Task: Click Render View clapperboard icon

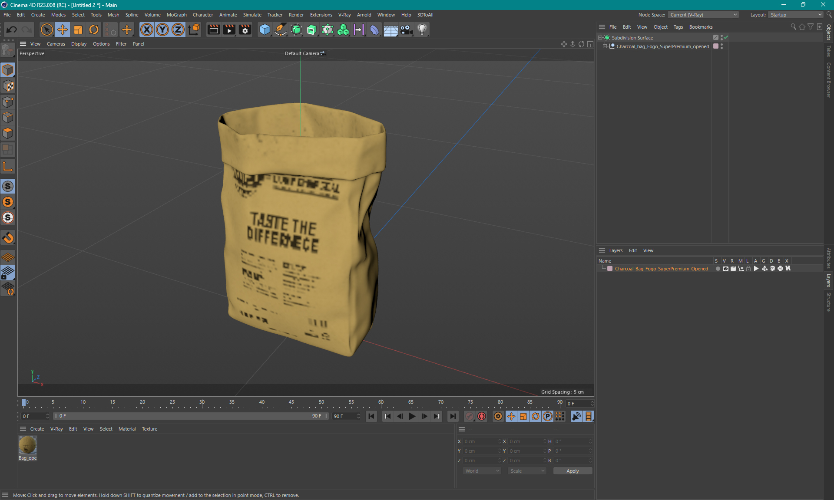Action: [213, 30]
